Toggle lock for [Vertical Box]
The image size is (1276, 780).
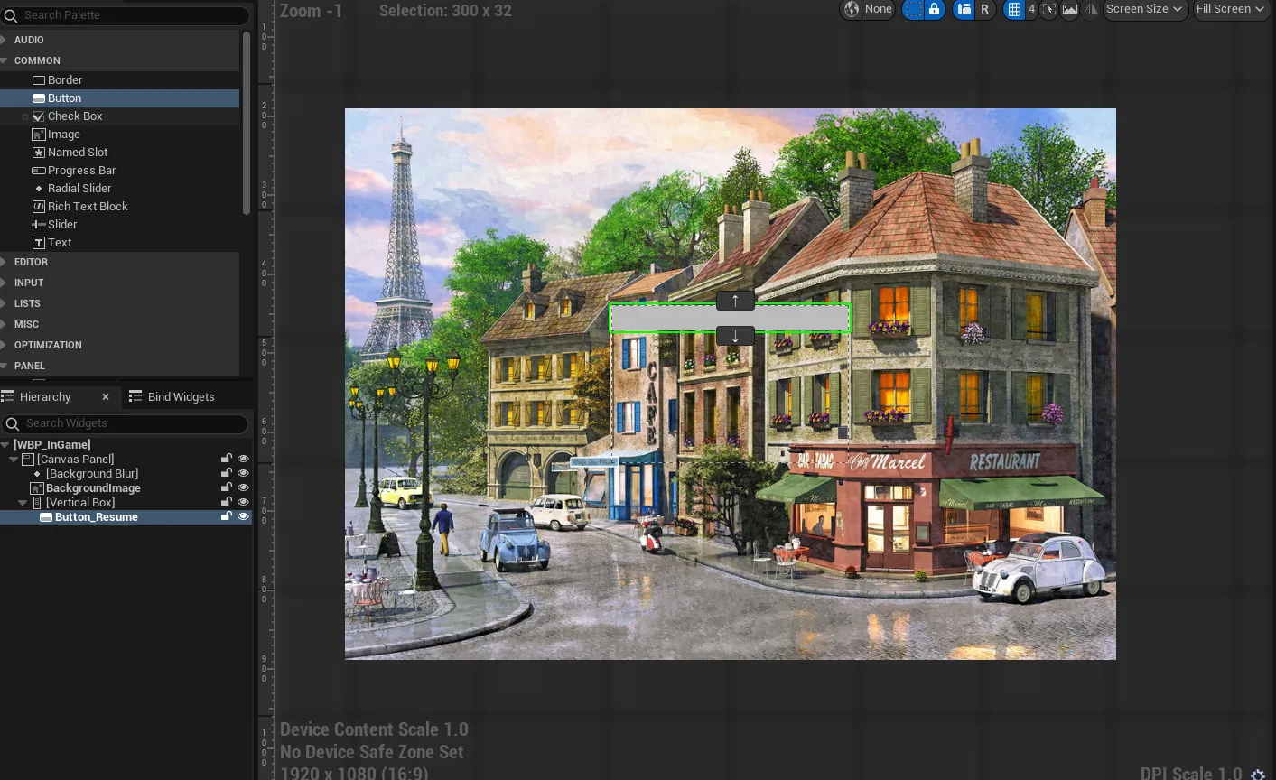tap(227, 503)
